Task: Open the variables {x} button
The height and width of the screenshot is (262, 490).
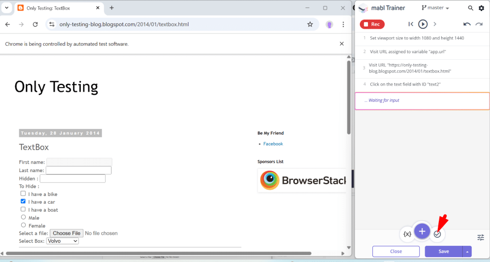Action: pyautogui.click(x=407, y=234)
